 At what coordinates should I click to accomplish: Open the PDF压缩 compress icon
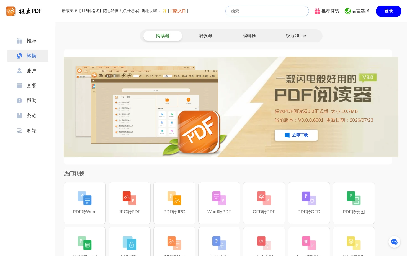click(219, 243)
